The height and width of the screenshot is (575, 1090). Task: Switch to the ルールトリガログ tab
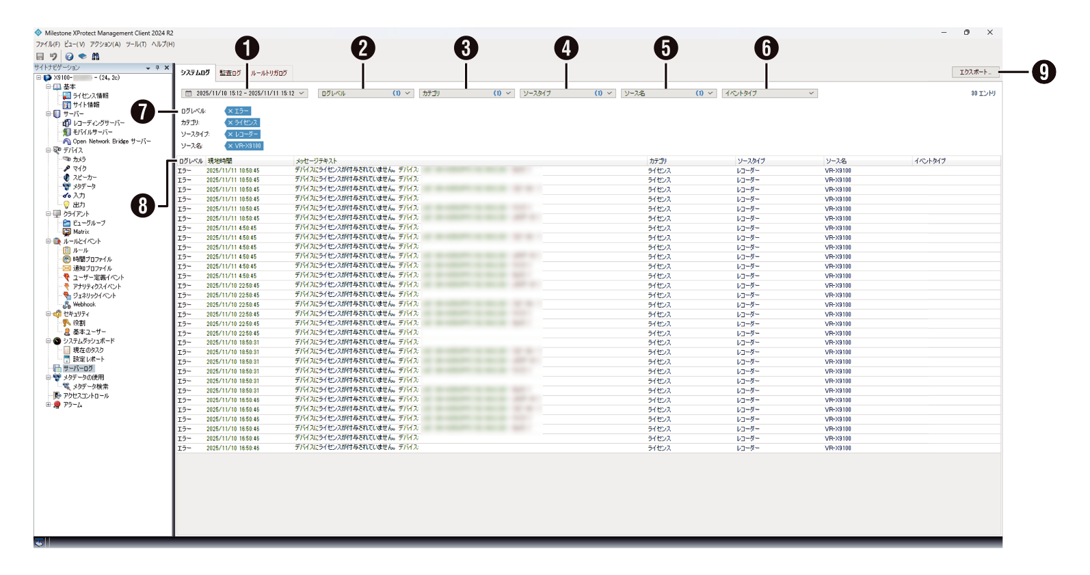(x=269, y=73)
